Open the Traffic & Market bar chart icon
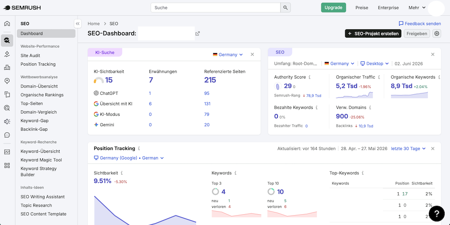Screen dimensions: 450x225 click(7, 67)
